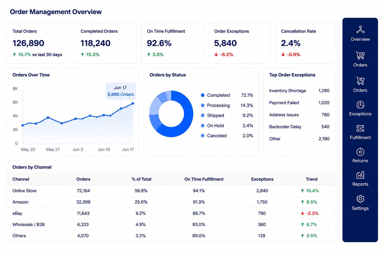This screenshot has width=384, height=257.
Task: Click the On Hold legend color dot
Action: [203, 126]
